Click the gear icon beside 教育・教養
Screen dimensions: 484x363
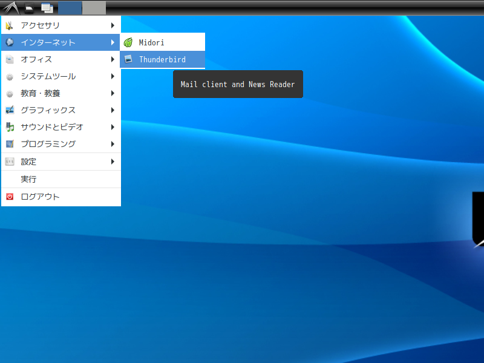10,94
